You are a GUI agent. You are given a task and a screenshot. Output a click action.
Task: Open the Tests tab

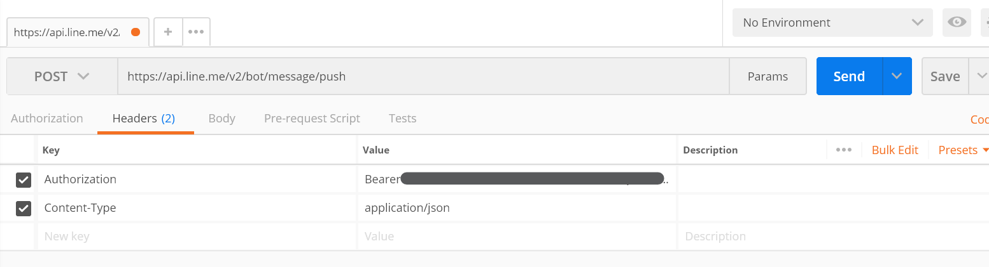coord(402,119)
